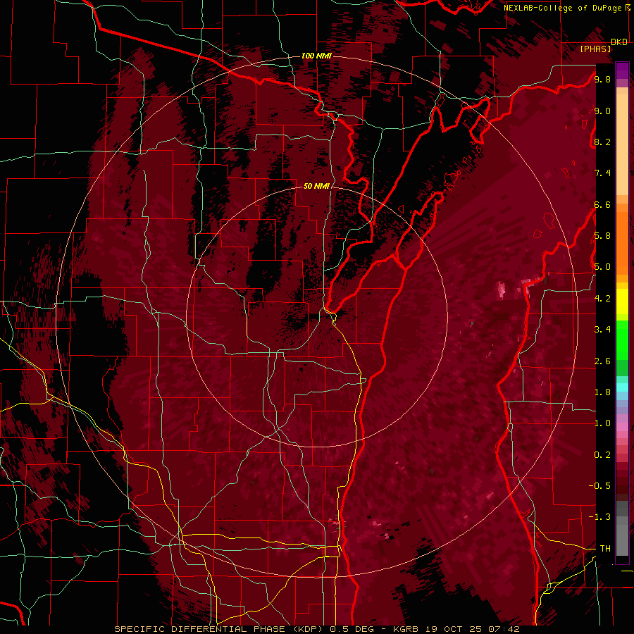Click the 50 NMI range ring label
Screen dimensions: 634x634
pos(316,186)
